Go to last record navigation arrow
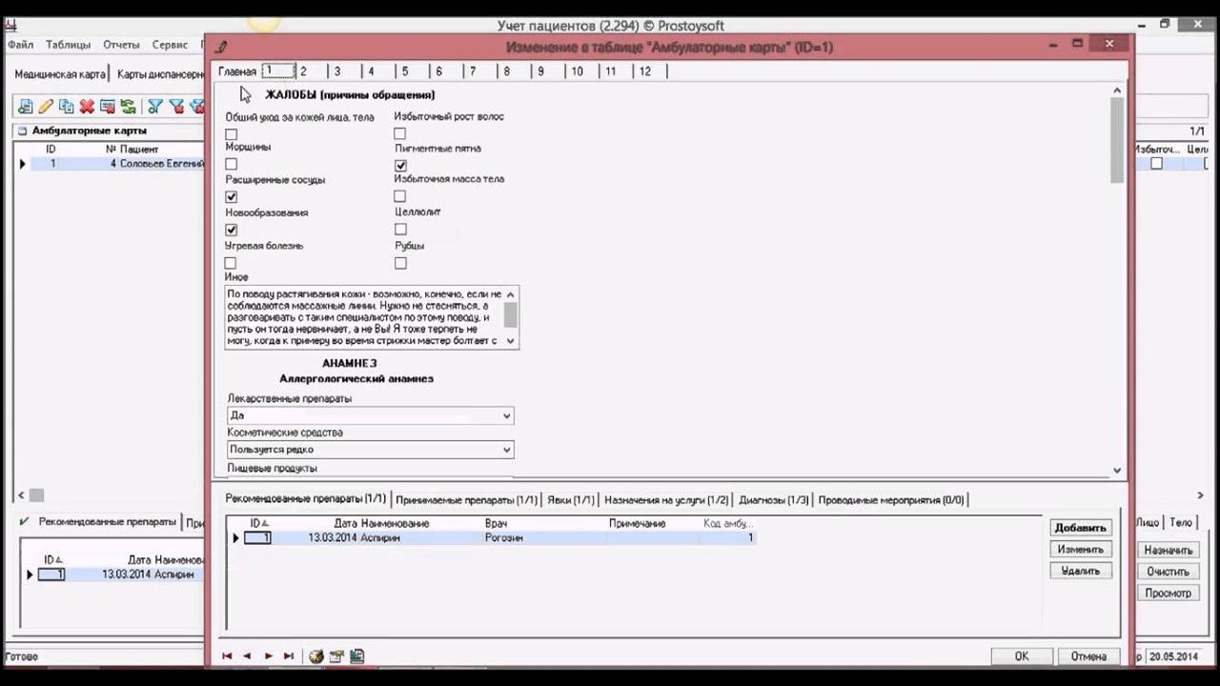Viewport: 1220px width, 686px height. (x=289, y=656)
